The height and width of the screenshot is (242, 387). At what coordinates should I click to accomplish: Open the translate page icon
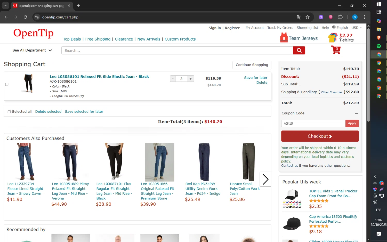(299, 17)
